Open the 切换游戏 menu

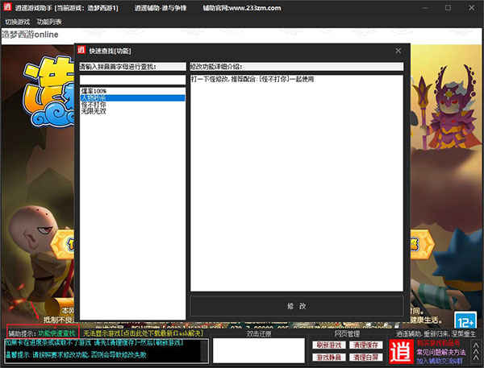coord(17,22)
